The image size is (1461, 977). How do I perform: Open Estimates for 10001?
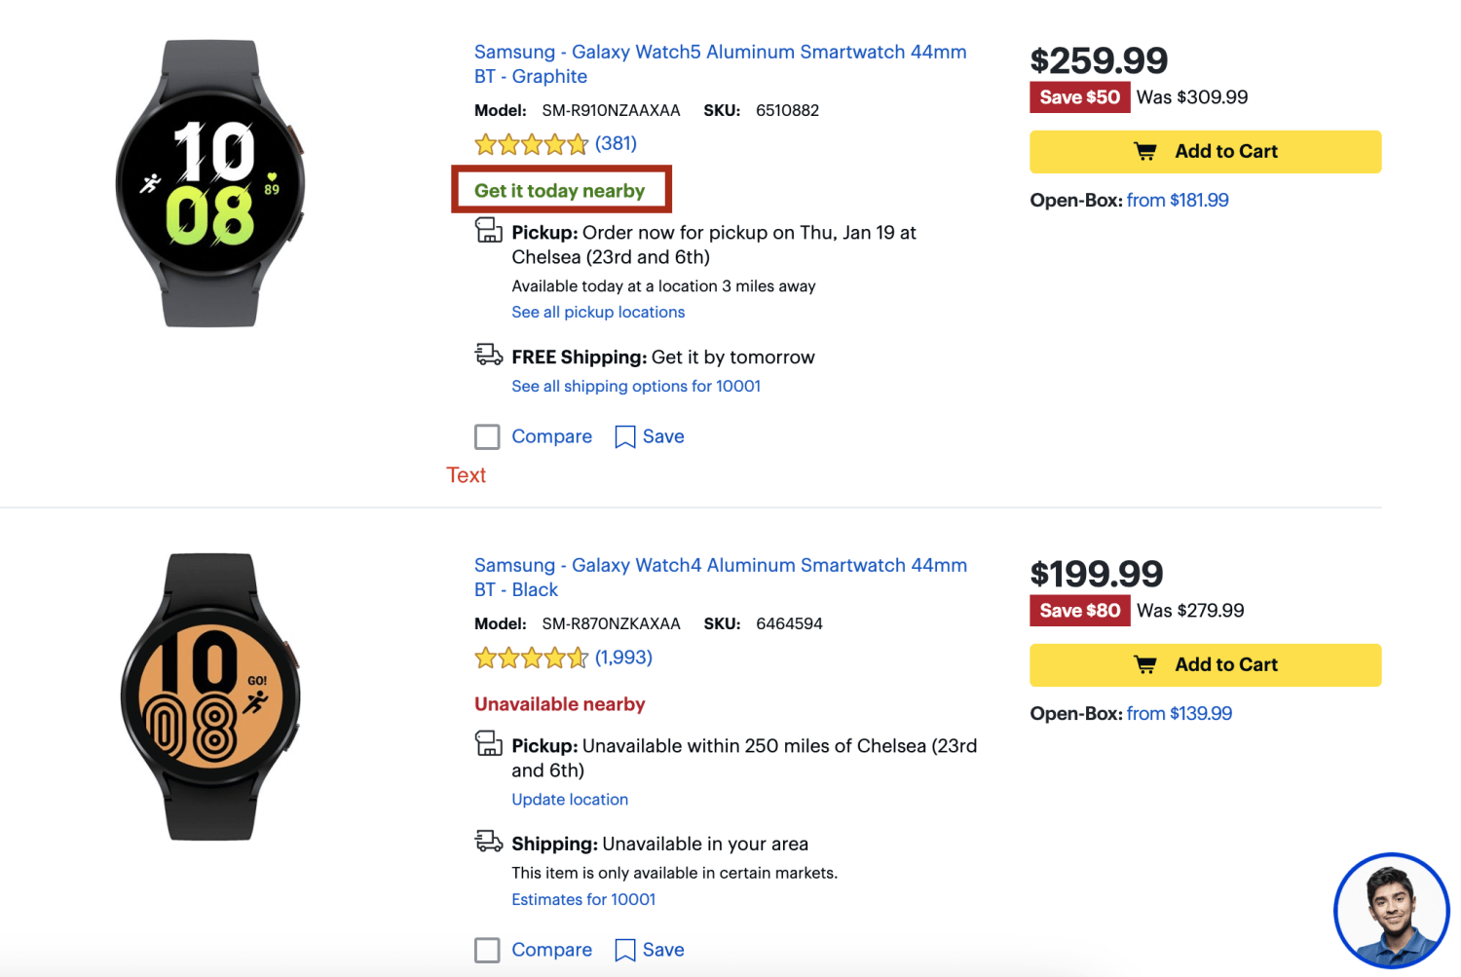pyautogui.click(x=583, y=899)
